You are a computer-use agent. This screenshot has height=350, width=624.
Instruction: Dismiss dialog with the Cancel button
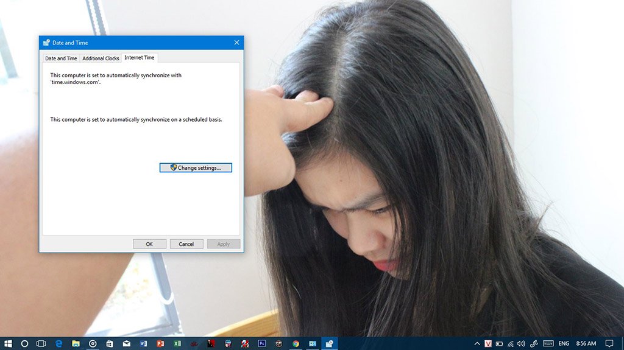click(x=186, y=244)
